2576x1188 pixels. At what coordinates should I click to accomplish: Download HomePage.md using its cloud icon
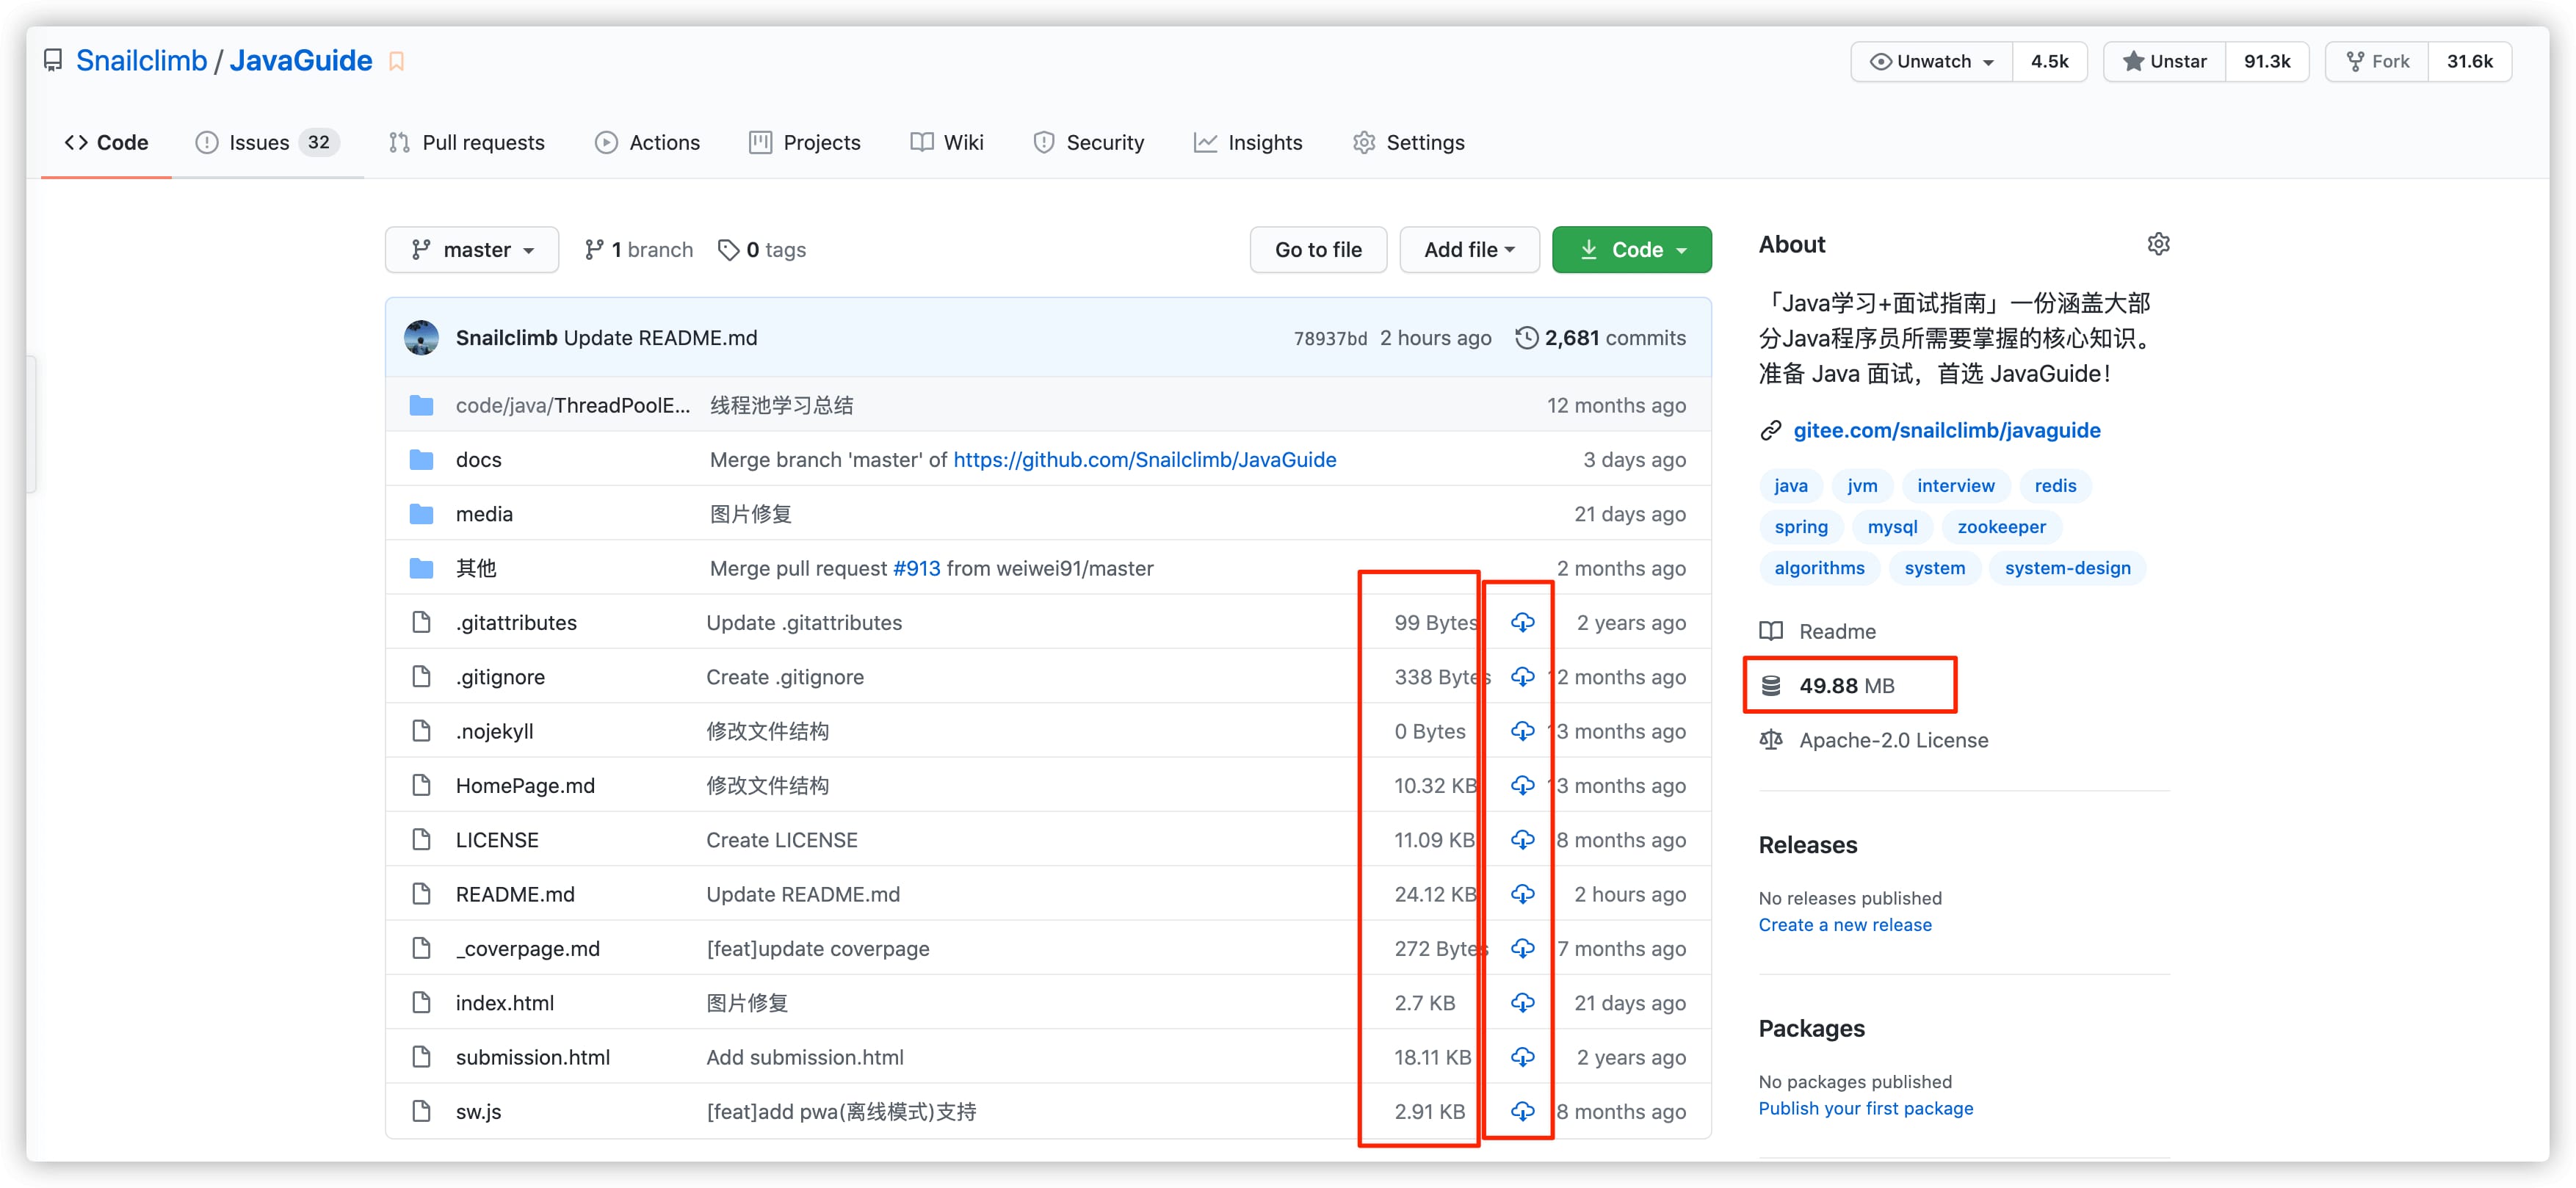coord(1522,785)
